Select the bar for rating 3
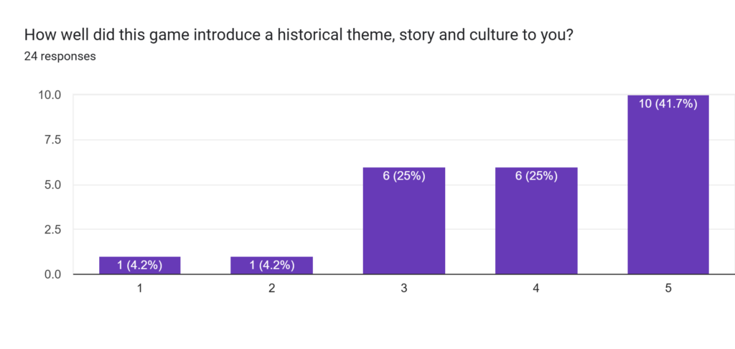 pos(404,221)
